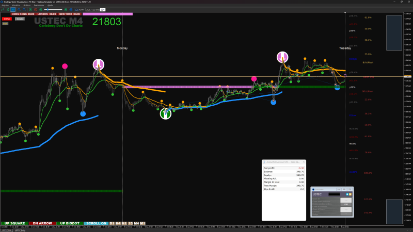Toggle the UP SQUARE button
The image size is (413, 232).
click(x=14, y=223)
